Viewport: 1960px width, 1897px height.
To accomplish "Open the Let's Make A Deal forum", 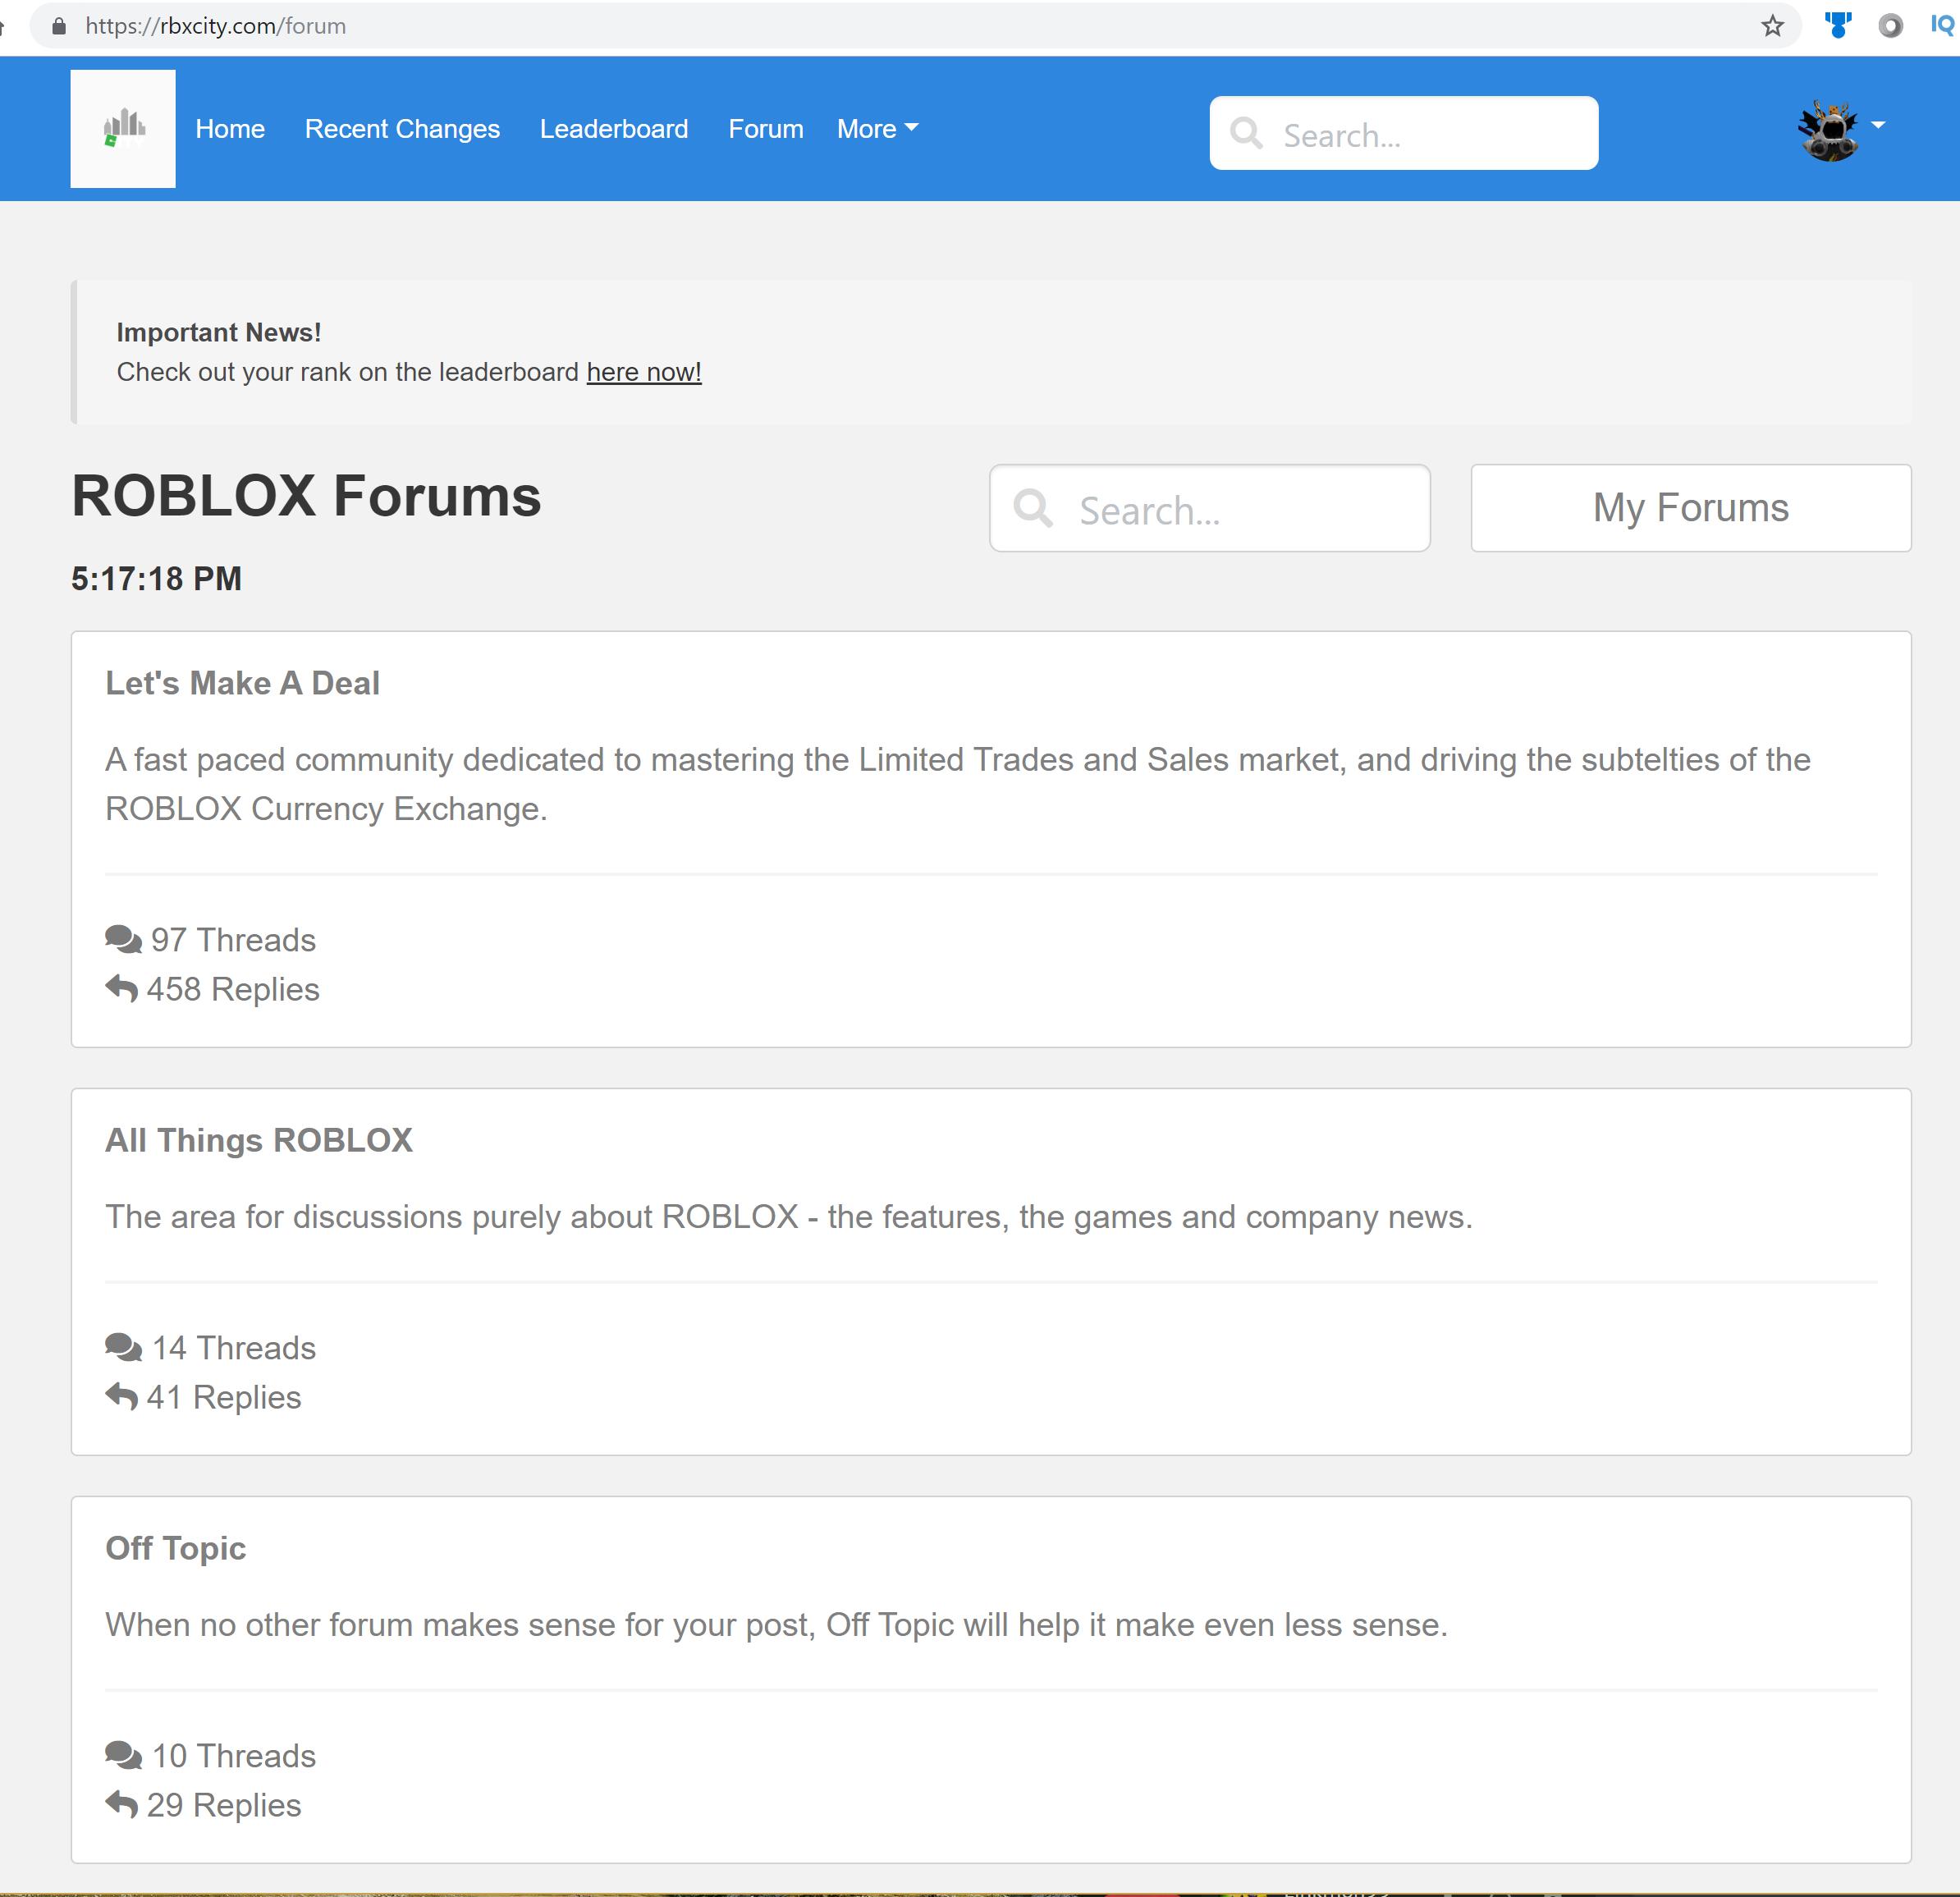I will tap(242, 683).
